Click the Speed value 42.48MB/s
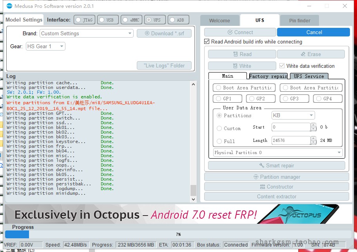 pyautogui.click(x=76, y=245)
